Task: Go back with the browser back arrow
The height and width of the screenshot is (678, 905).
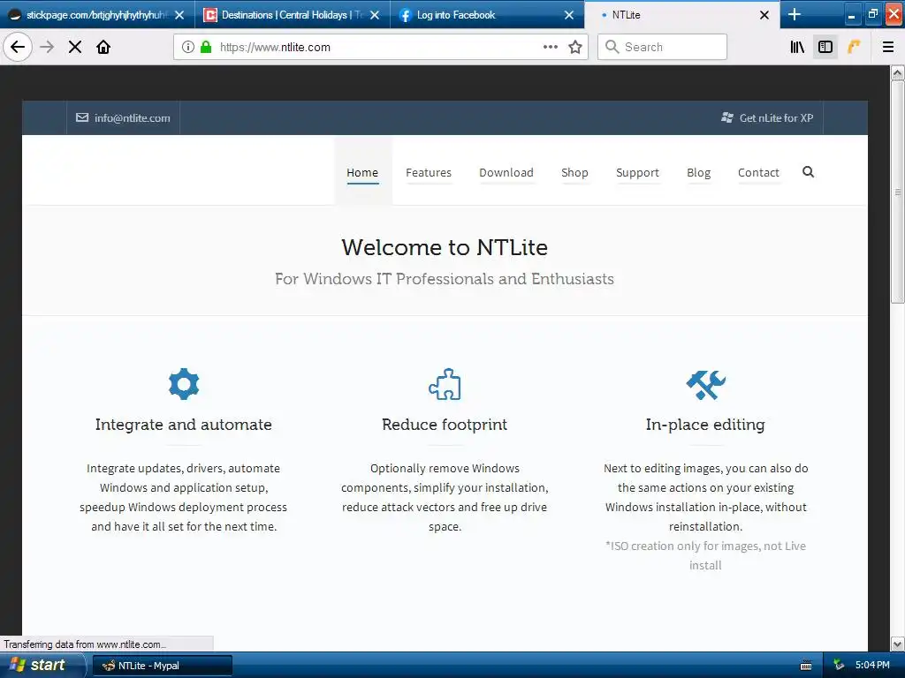Action: [x=18, y=47]
